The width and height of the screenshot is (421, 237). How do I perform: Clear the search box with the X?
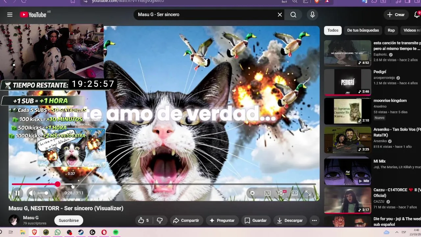280,14
